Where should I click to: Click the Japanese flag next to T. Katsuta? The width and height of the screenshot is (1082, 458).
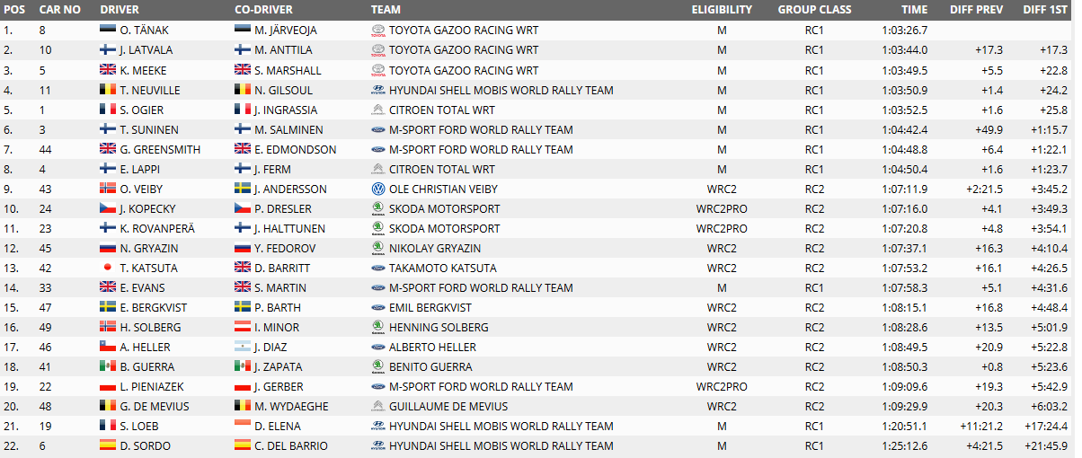(107, 268)
